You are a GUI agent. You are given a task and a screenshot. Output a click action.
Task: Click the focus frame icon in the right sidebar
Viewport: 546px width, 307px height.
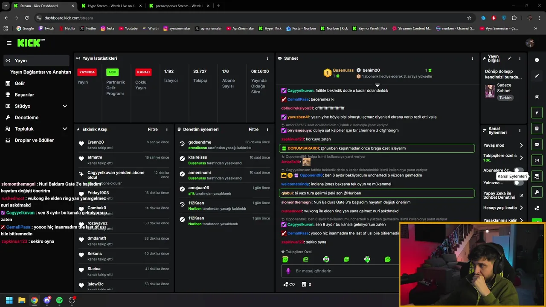pyautogui.click(x=537, y=97)
